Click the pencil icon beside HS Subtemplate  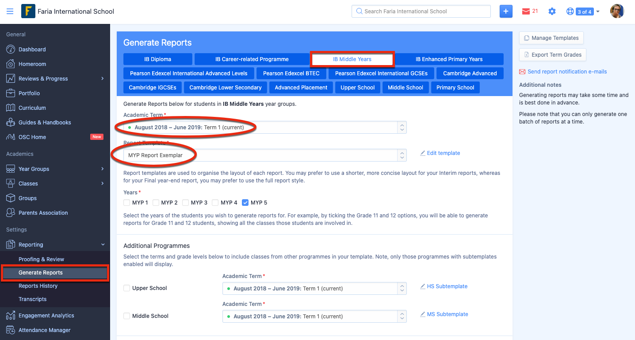(x=423, y=286)
